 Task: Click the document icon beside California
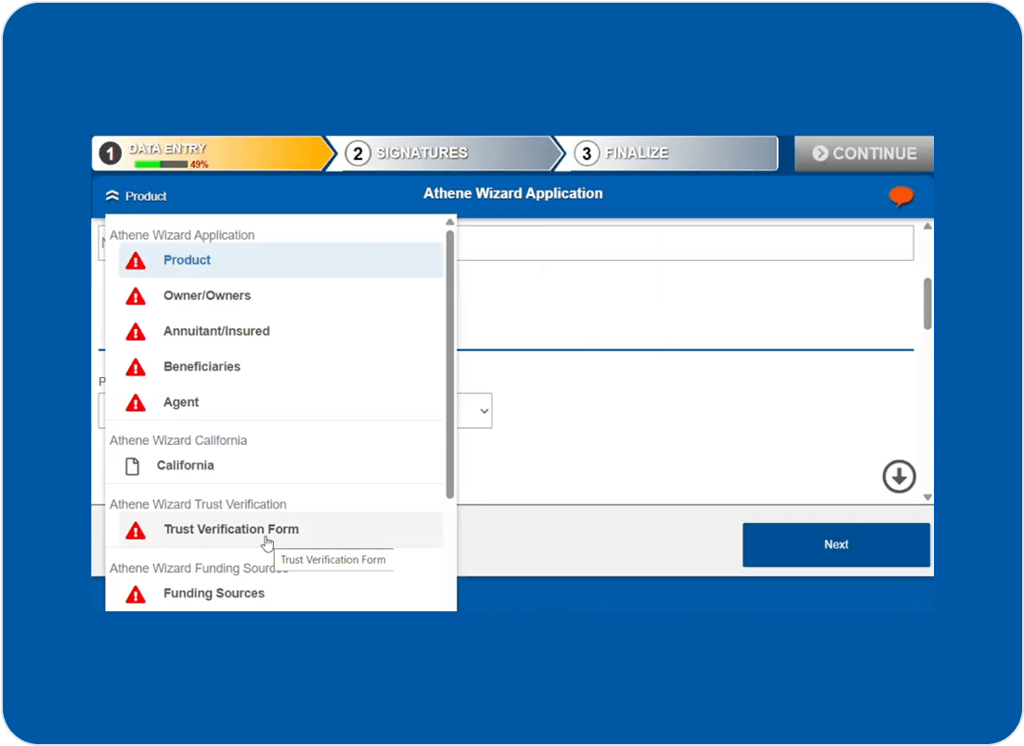point(133,465)
